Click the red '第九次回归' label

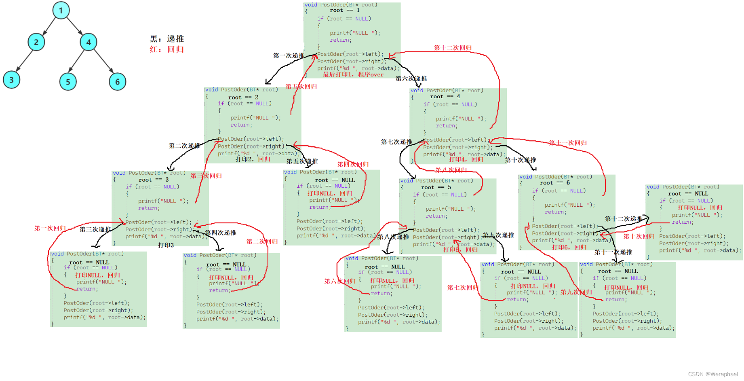pos(576,292)
